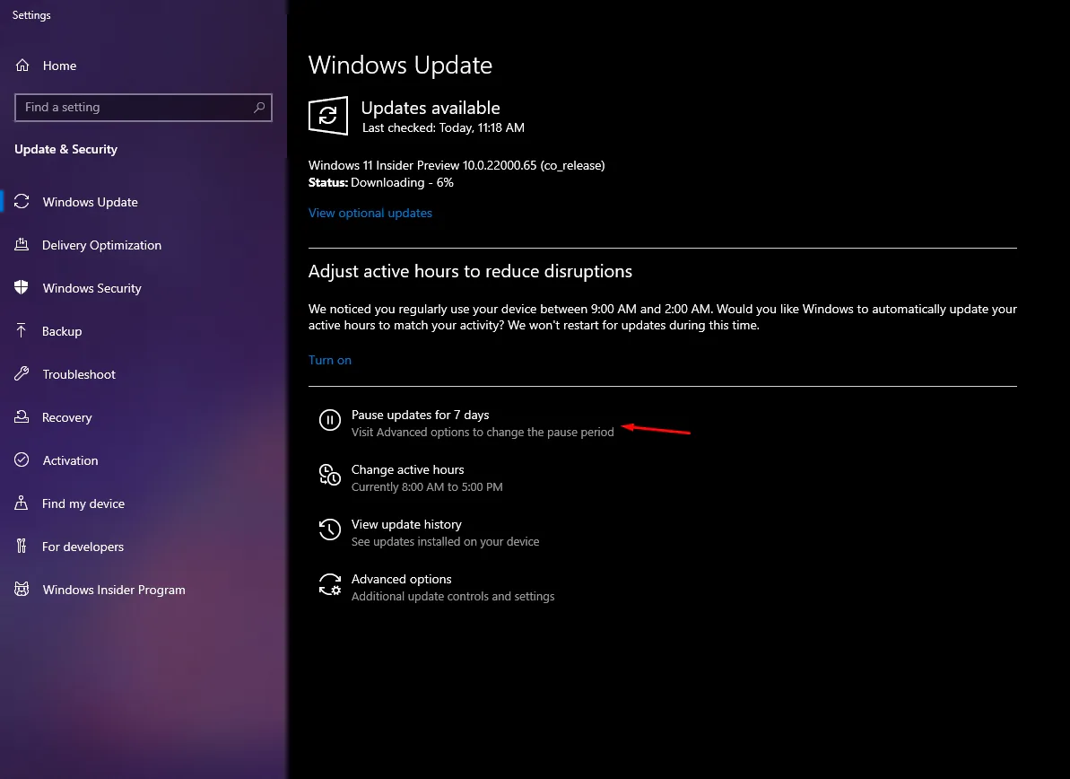The width and height of the screenshot is (1070, 779).
Task: Click the Windows 11 Insider Preview build text
Action: 457,165
